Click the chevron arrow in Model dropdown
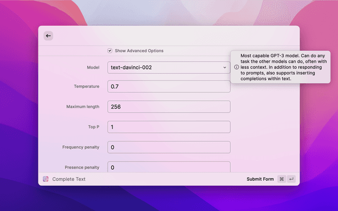The width and height of the screenshot is (338, 211). coord(224,68)
